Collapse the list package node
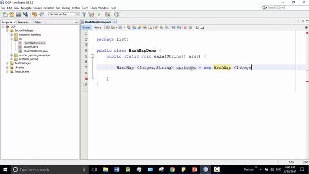The height and width of the screenshot is (174, 309). [x=12, y=39]
